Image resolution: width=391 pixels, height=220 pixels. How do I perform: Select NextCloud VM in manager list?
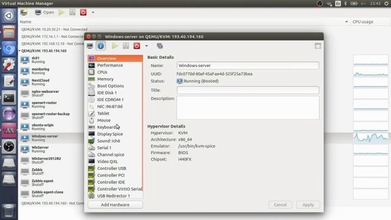coord(51,82)
